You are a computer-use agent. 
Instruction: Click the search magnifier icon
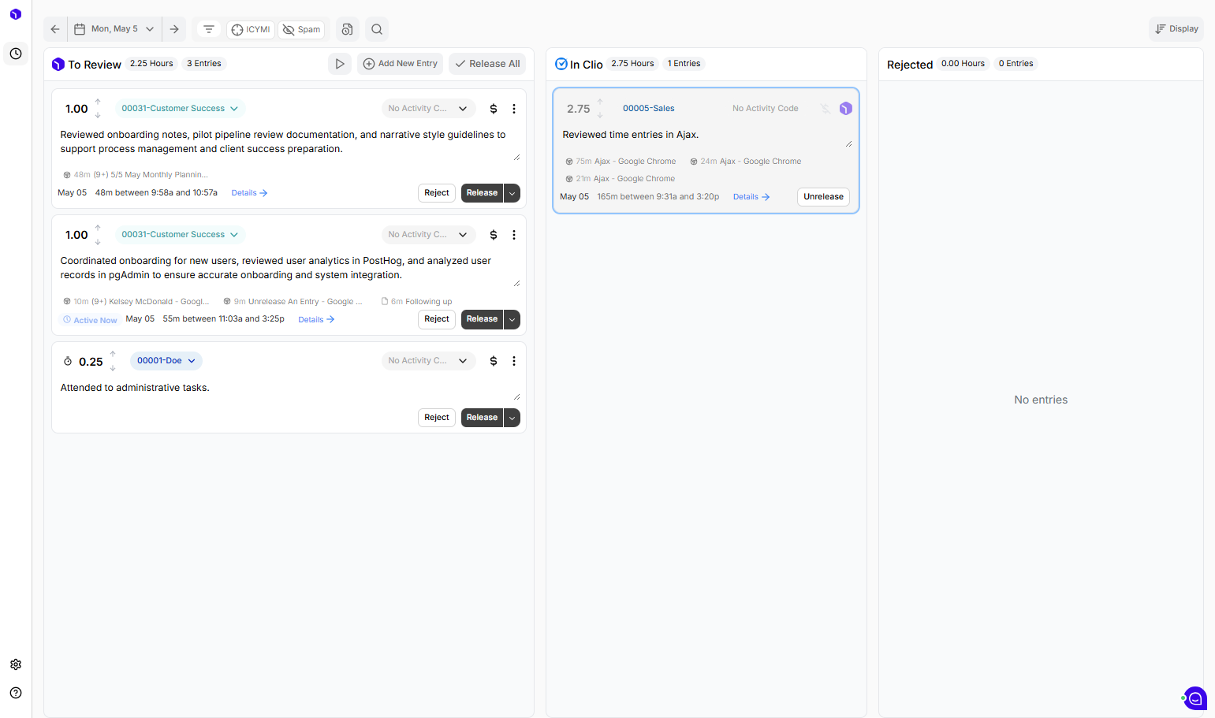pos(377,29)
